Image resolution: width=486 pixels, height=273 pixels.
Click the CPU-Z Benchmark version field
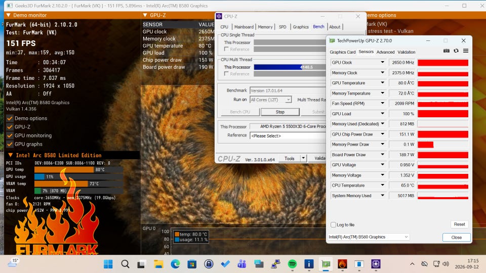coord(288,90)
